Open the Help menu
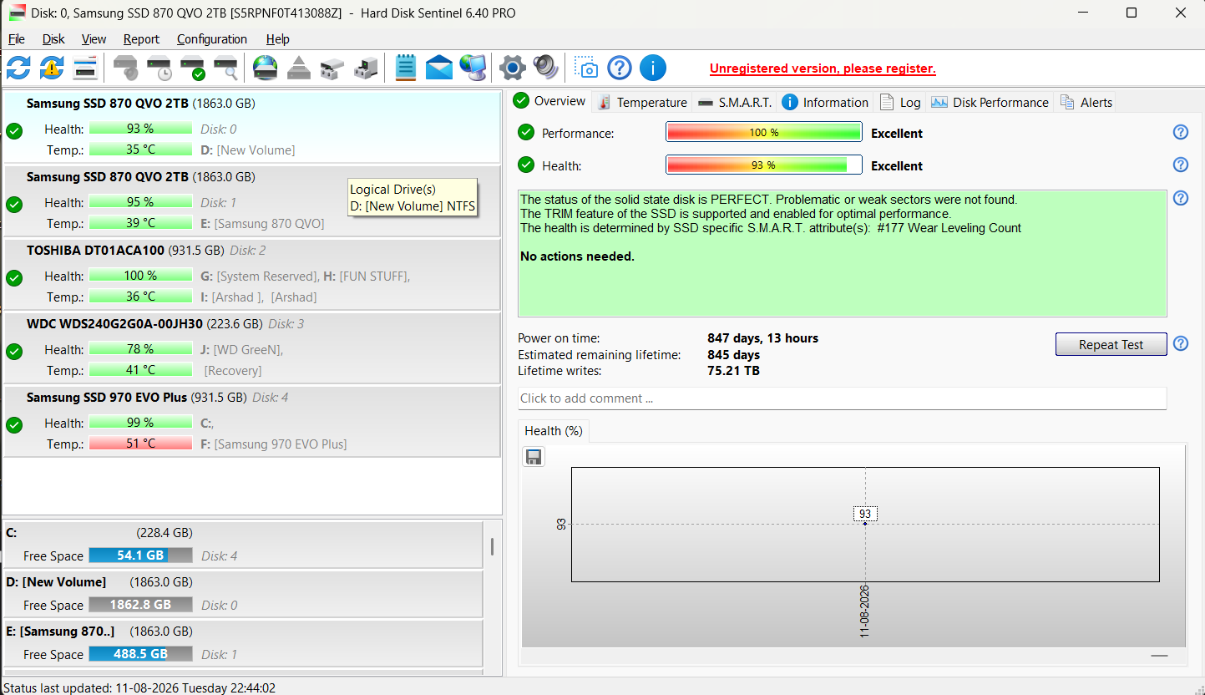This screenshot has height=695, width=1205. pos(278,39)
